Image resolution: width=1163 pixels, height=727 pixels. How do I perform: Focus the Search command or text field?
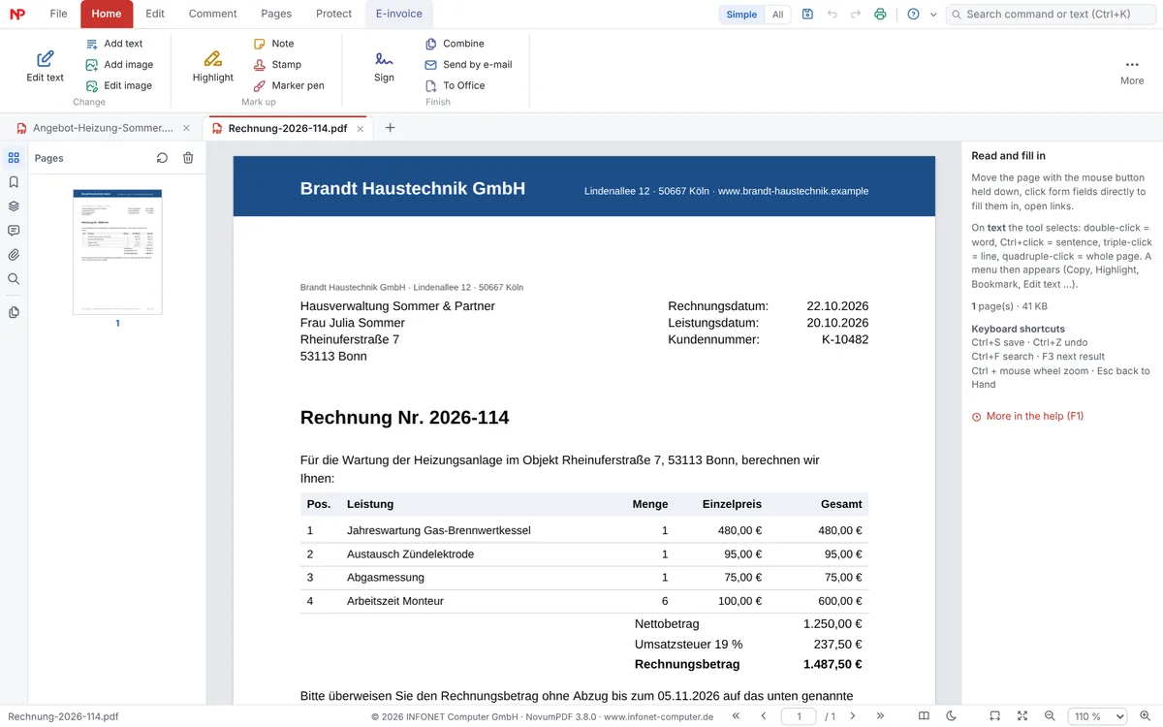1051,15
